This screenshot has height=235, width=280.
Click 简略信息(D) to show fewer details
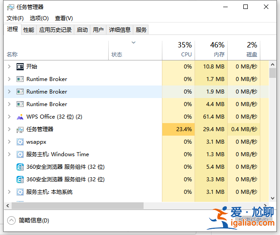(x=34, y=220)
